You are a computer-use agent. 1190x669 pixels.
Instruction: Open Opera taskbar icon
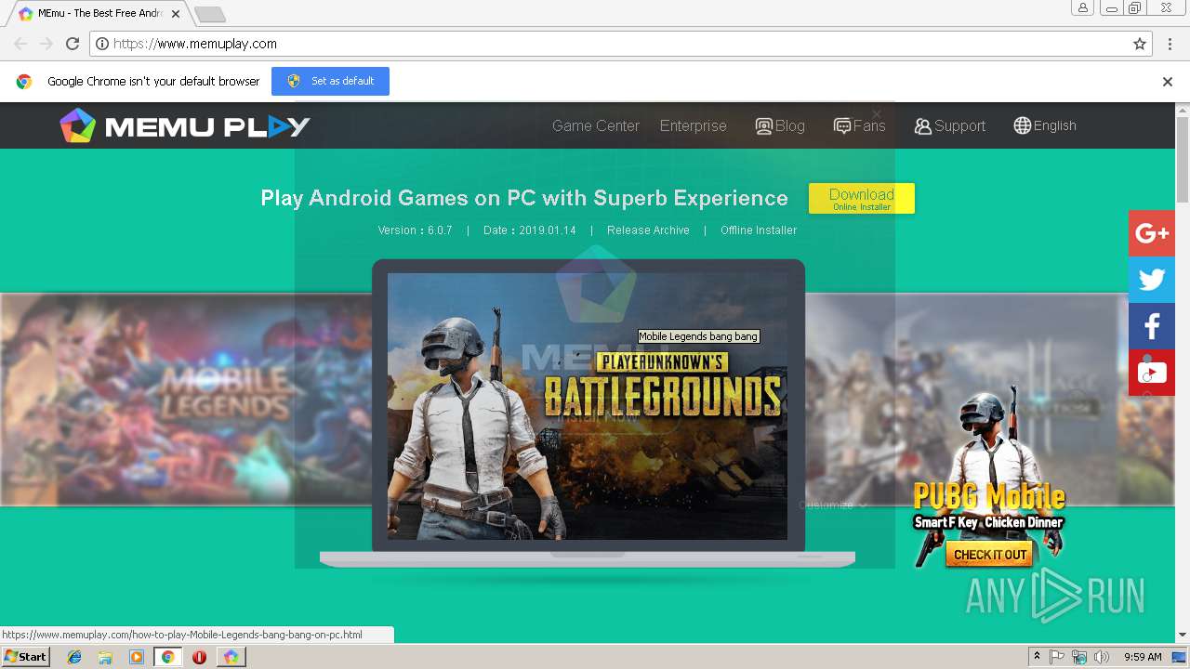pos(199,657)
